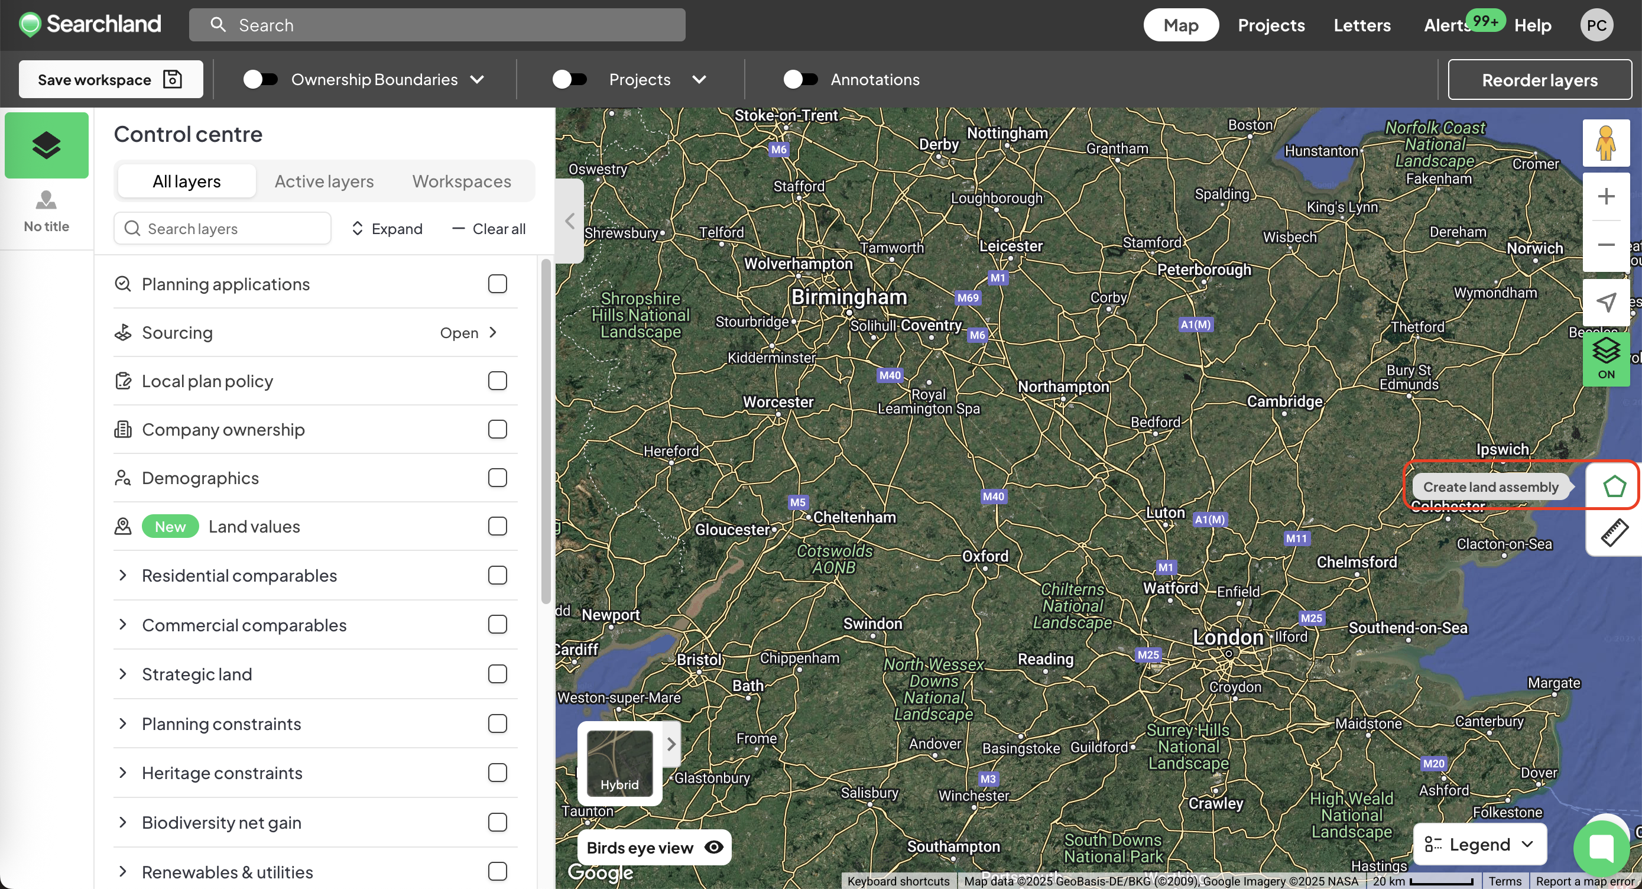Open Street View pegman
Viewport: 1642px width, 889px height.
[1606, 144]
